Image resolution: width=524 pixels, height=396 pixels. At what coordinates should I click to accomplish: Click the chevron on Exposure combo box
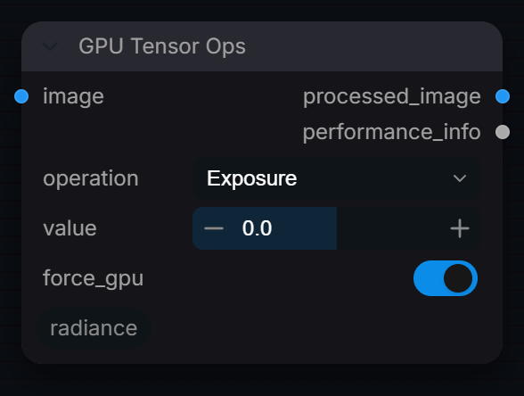460,178
